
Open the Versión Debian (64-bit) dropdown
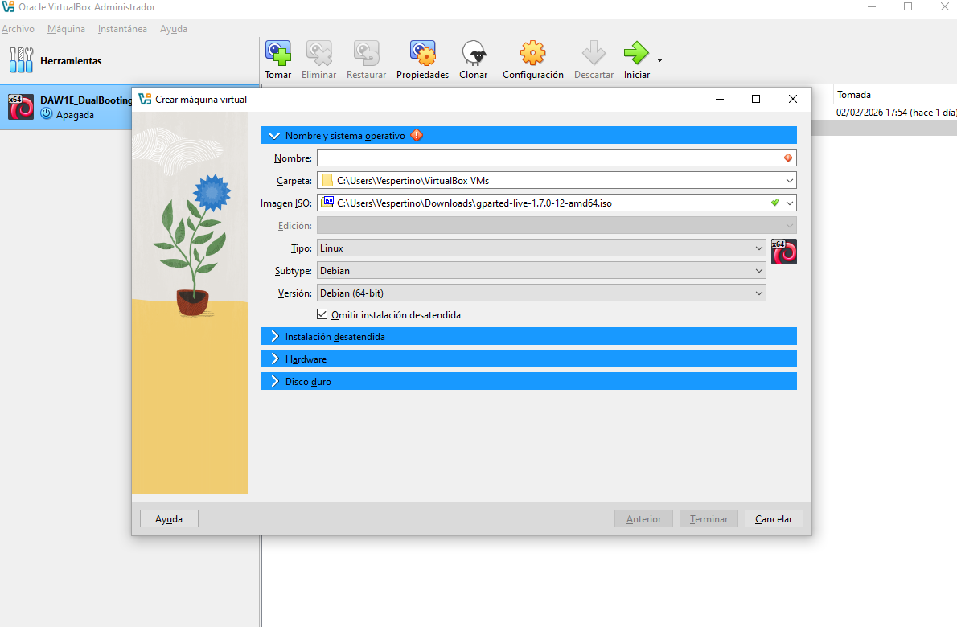tap(758, 293)
